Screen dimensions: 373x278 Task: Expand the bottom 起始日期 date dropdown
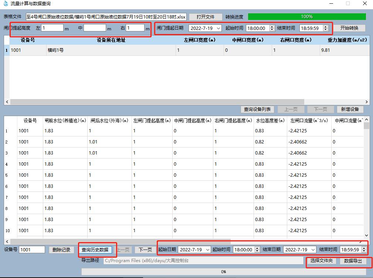207,250
